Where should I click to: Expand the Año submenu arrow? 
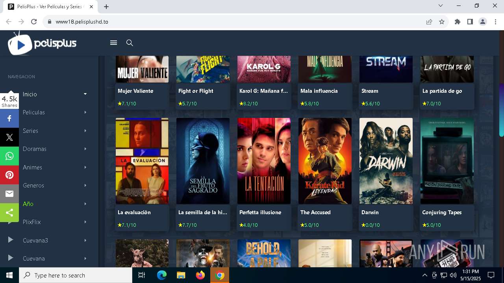[85, 204]
